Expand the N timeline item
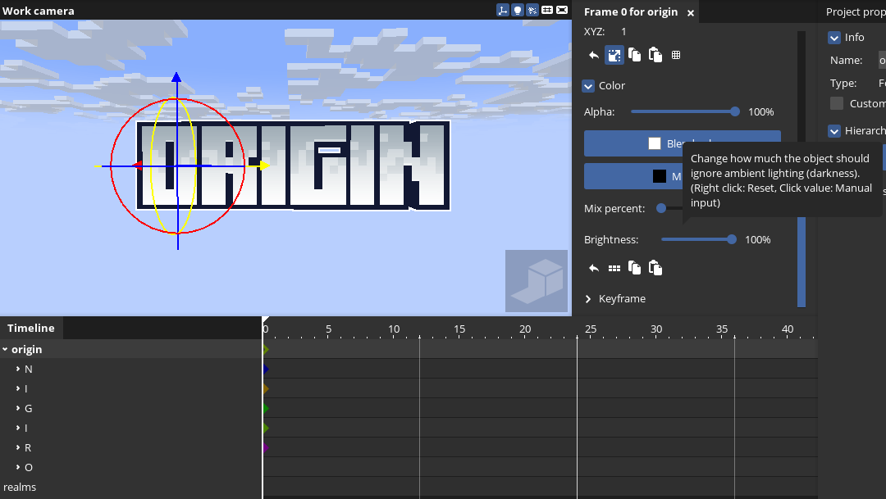Viewport: 886px width, 499px height. tap(18, 370)
